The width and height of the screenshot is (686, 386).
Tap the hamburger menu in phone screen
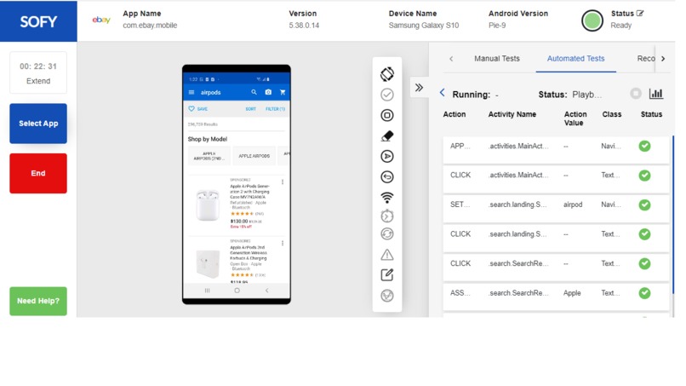pyautogui.click(x=192, y=92)
